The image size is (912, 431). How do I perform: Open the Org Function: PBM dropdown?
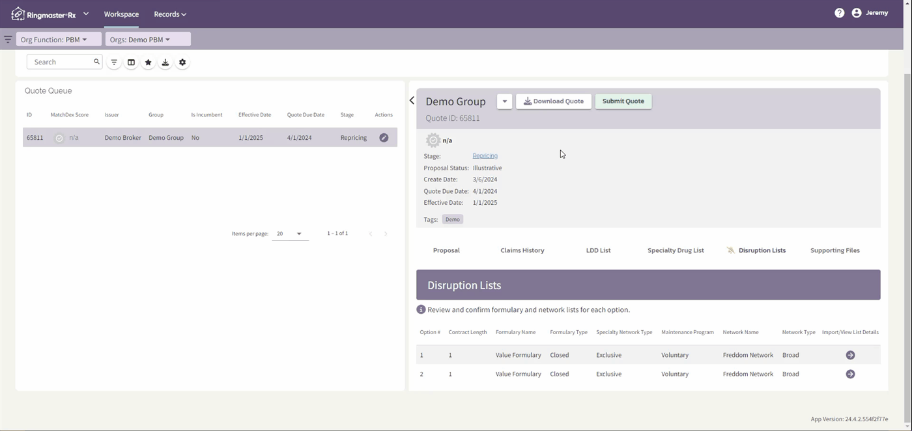point(57,39)
